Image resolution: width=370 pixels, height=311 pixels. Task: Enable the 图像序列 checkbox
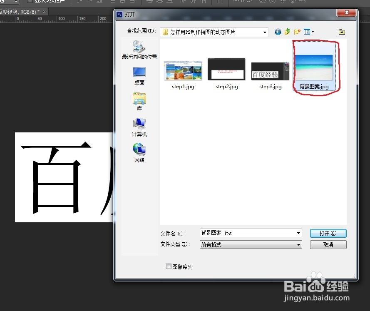pyautogui.click(x=169, y=266)
